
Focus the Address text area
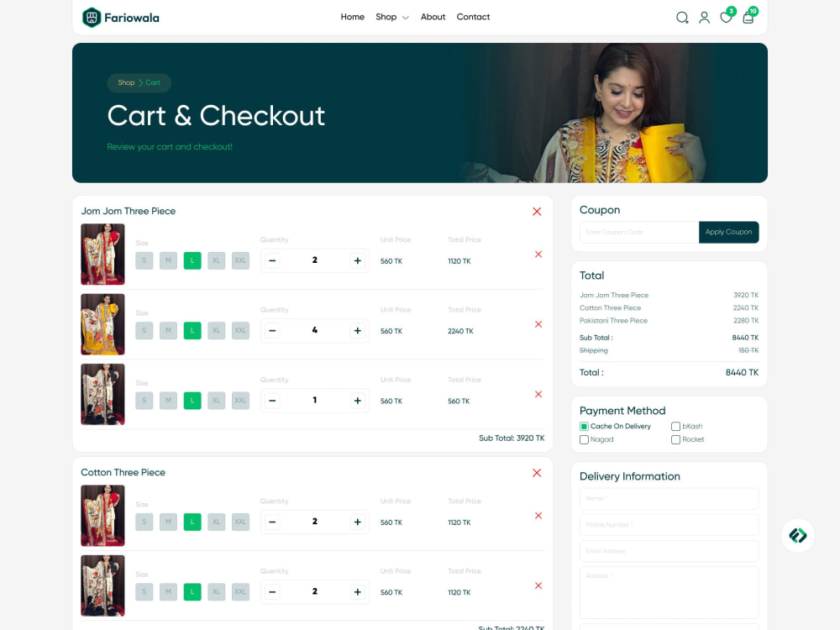click(x=669, y=593)
